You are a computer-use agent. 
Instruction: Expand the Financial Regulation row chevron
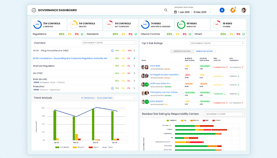[x=134, y=66]
